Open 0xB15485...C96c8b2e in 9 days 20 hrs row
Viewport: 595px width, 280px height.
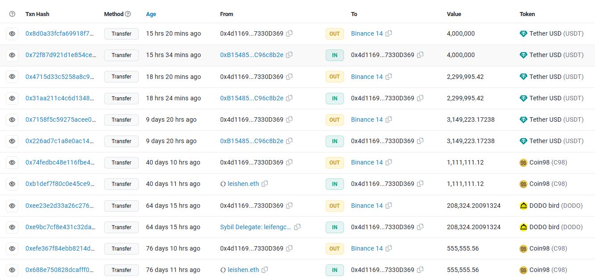(x=251, y=141)
